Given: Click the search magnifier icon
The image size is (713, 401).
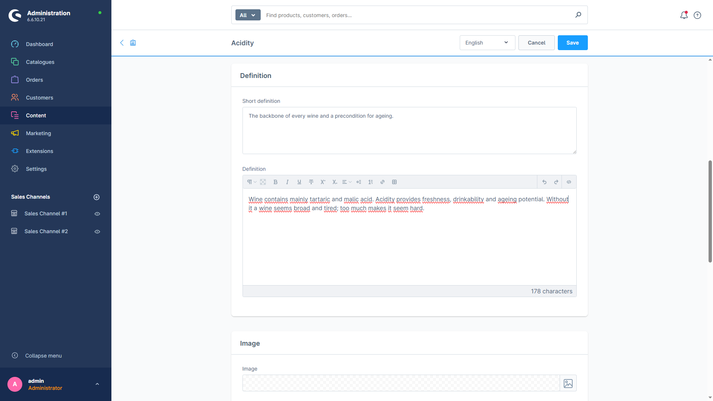Looking at the screenshot, I should pyautogui.click(x=578, y=15).
